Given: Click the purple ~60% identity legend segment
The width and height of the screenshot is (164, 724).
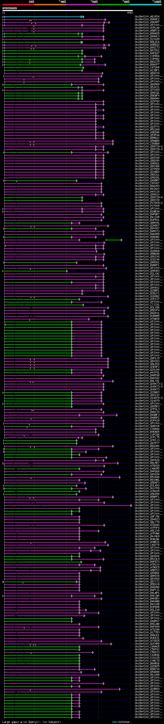Looking at the screenshot, I should [x=82, y=5].
